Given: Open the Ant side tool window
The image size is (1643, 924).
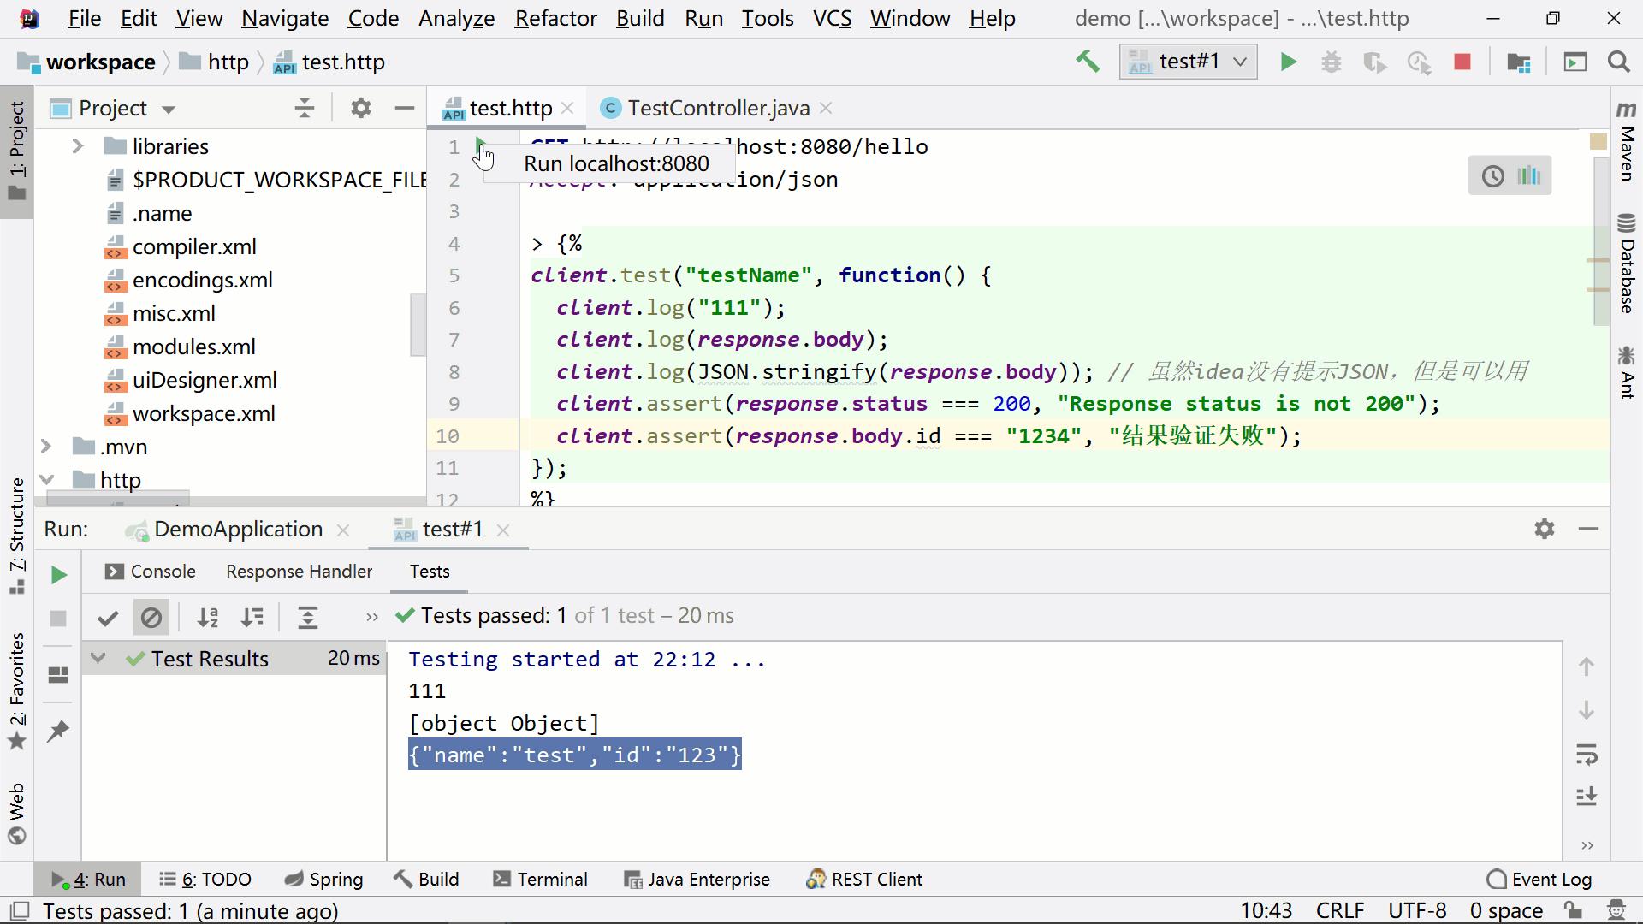Looking at the screenshot, I should coord(1626,371).
